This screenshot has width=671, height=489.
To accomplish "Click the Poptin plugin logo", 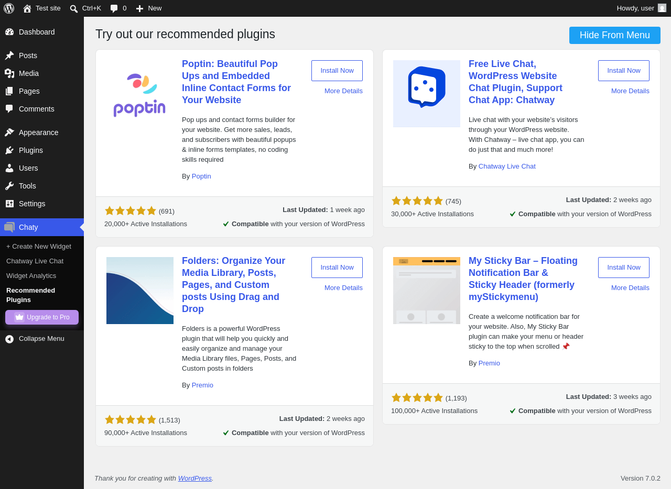I will coord(140,94).
